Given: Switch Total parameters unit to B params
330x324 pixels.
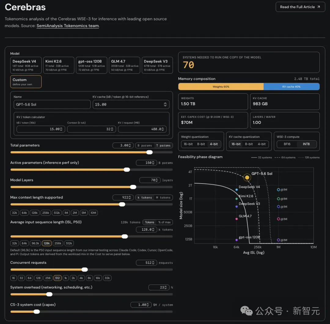Looking at the screenshot, I should [145, 145].
